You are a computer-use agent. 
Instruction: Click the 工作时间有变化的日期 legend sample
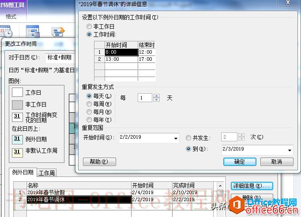point(17,117)
